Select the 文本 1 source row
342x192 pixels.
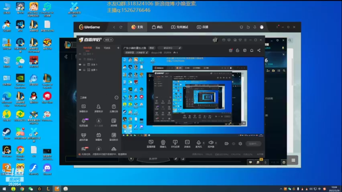coord(99,65)
